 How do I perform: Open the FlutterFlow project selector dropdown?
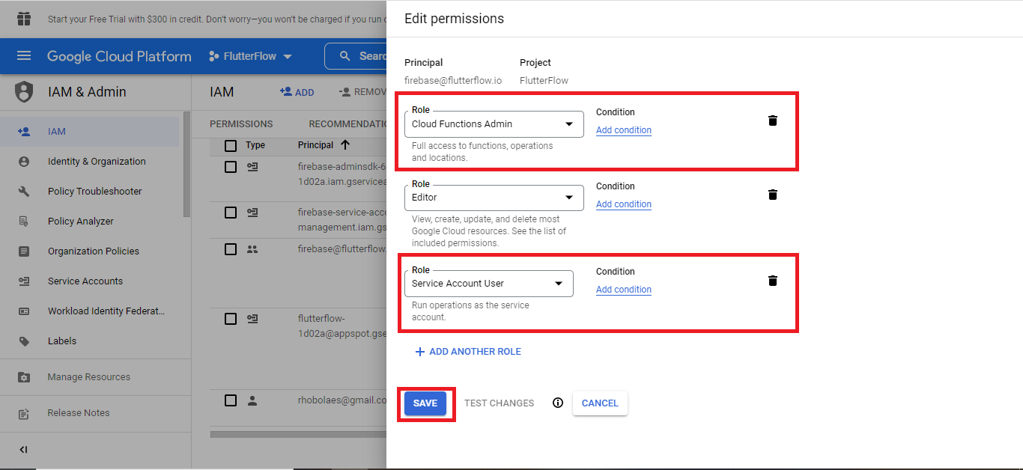pyautogui.click(x=251, y=56)
